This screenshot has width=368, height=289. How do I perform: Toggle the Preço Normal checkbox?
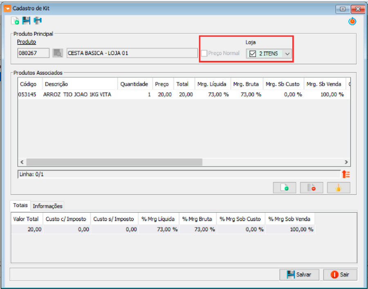coord(204,53)
